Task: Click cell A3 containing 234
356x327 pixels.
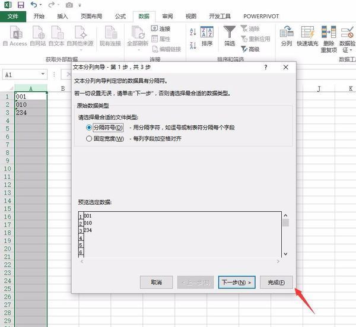Action: pos(31,112)
